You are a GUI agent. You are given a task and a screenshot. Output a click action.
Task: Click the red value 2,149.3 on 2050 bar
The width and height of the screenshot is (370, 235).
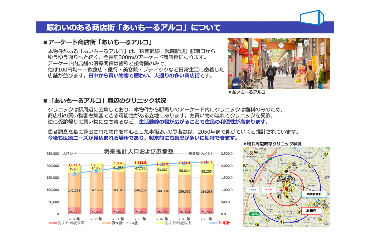click(x=206, y=162)
